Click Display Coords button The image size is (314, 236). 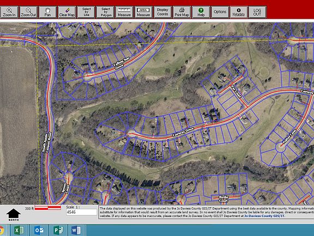click(x=162, y=12)
